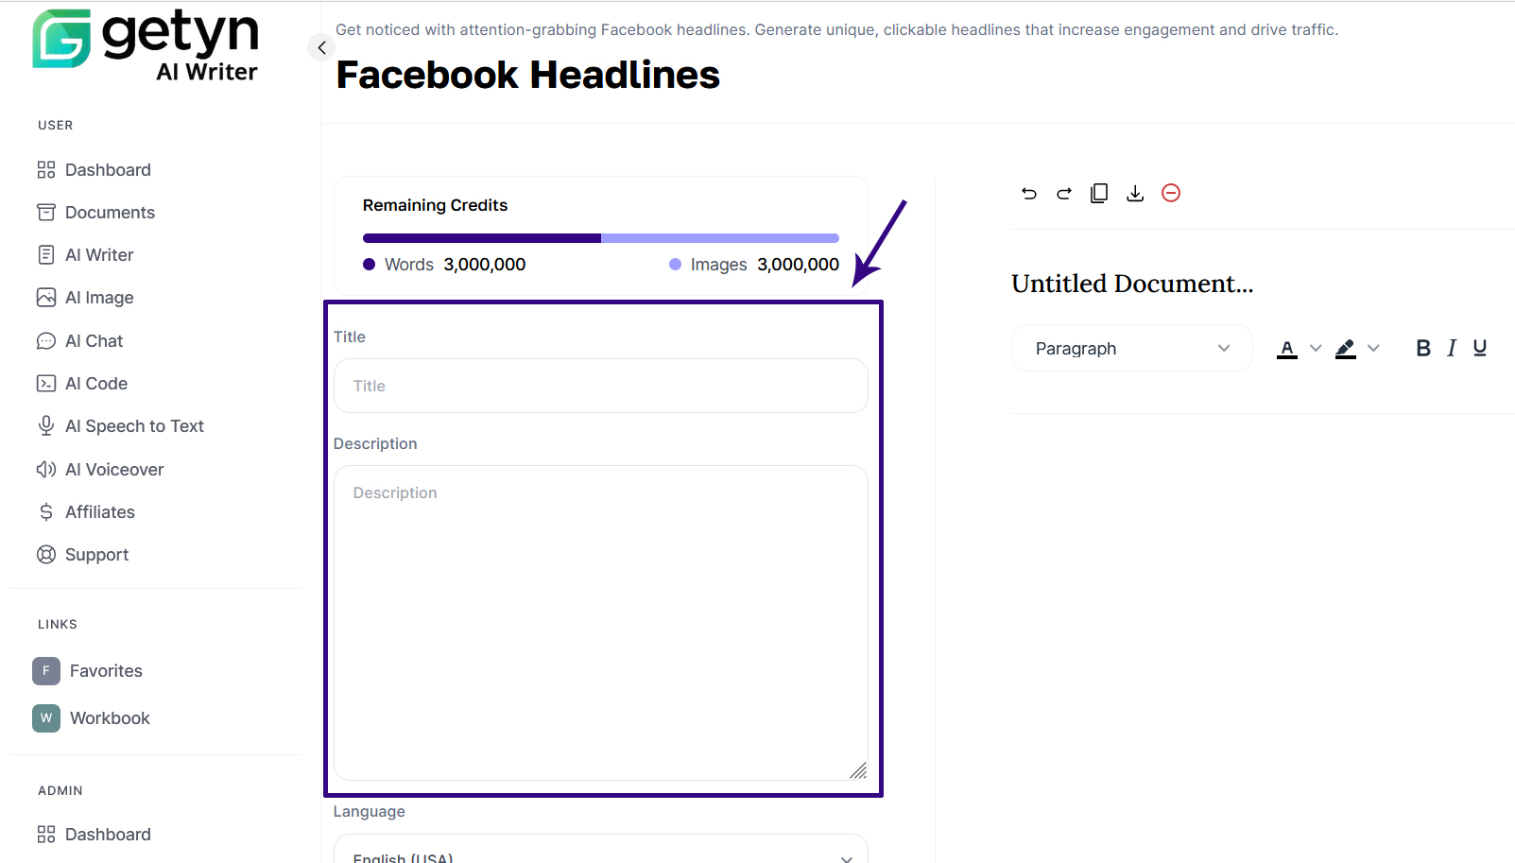Toggle italic formatting

[x=1452, y=348]
